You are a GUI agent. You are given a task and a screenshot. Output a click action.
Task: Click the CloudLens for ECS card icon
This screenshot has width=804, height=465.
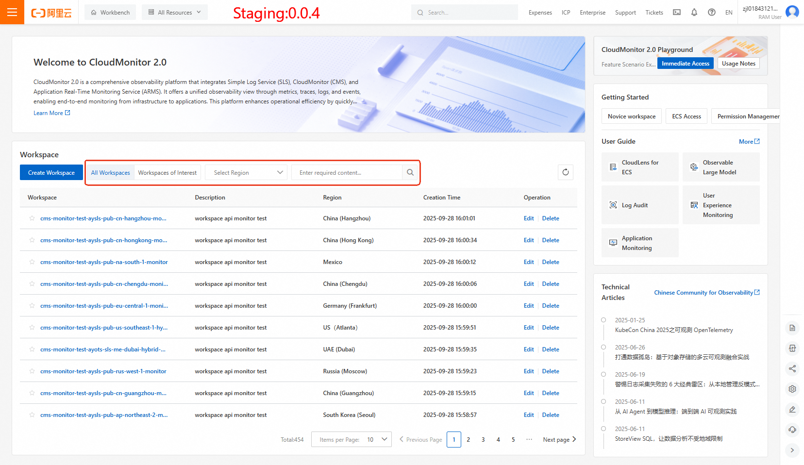(613, 167)
